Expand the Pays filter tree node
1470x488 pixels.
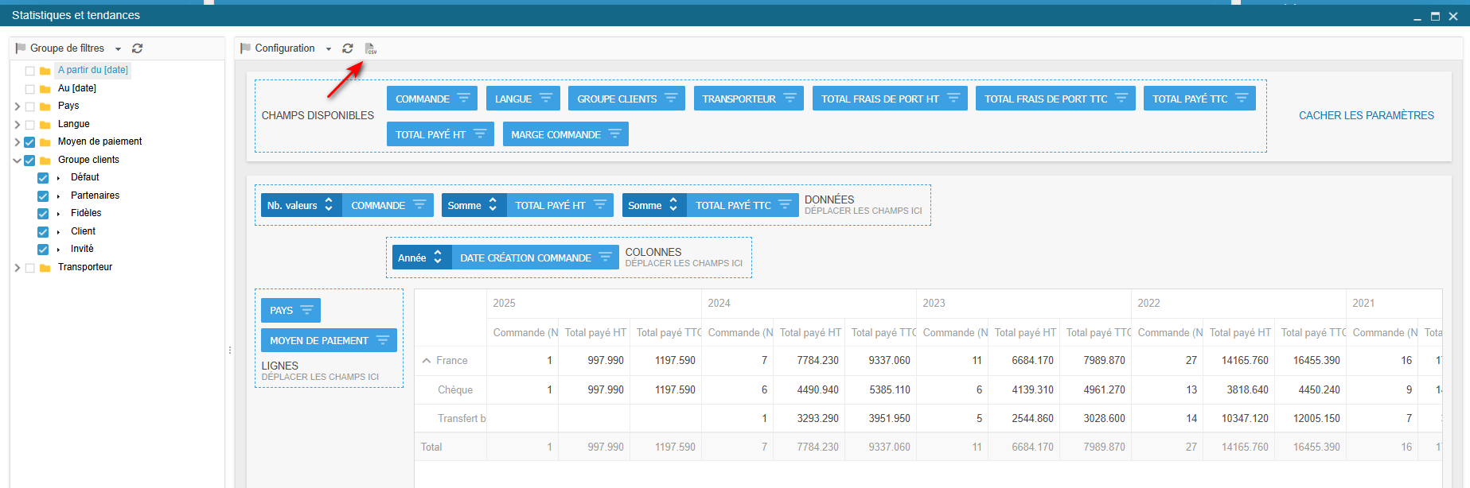tap(18, 106)
